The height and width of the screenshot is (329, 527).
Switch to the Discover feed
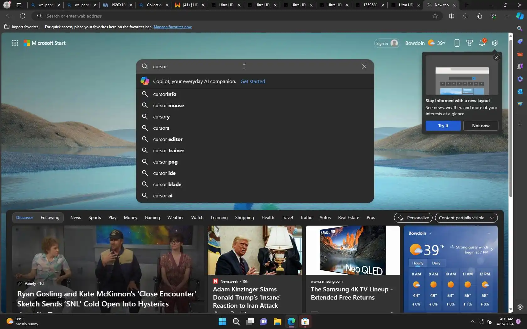coord(24,217)
